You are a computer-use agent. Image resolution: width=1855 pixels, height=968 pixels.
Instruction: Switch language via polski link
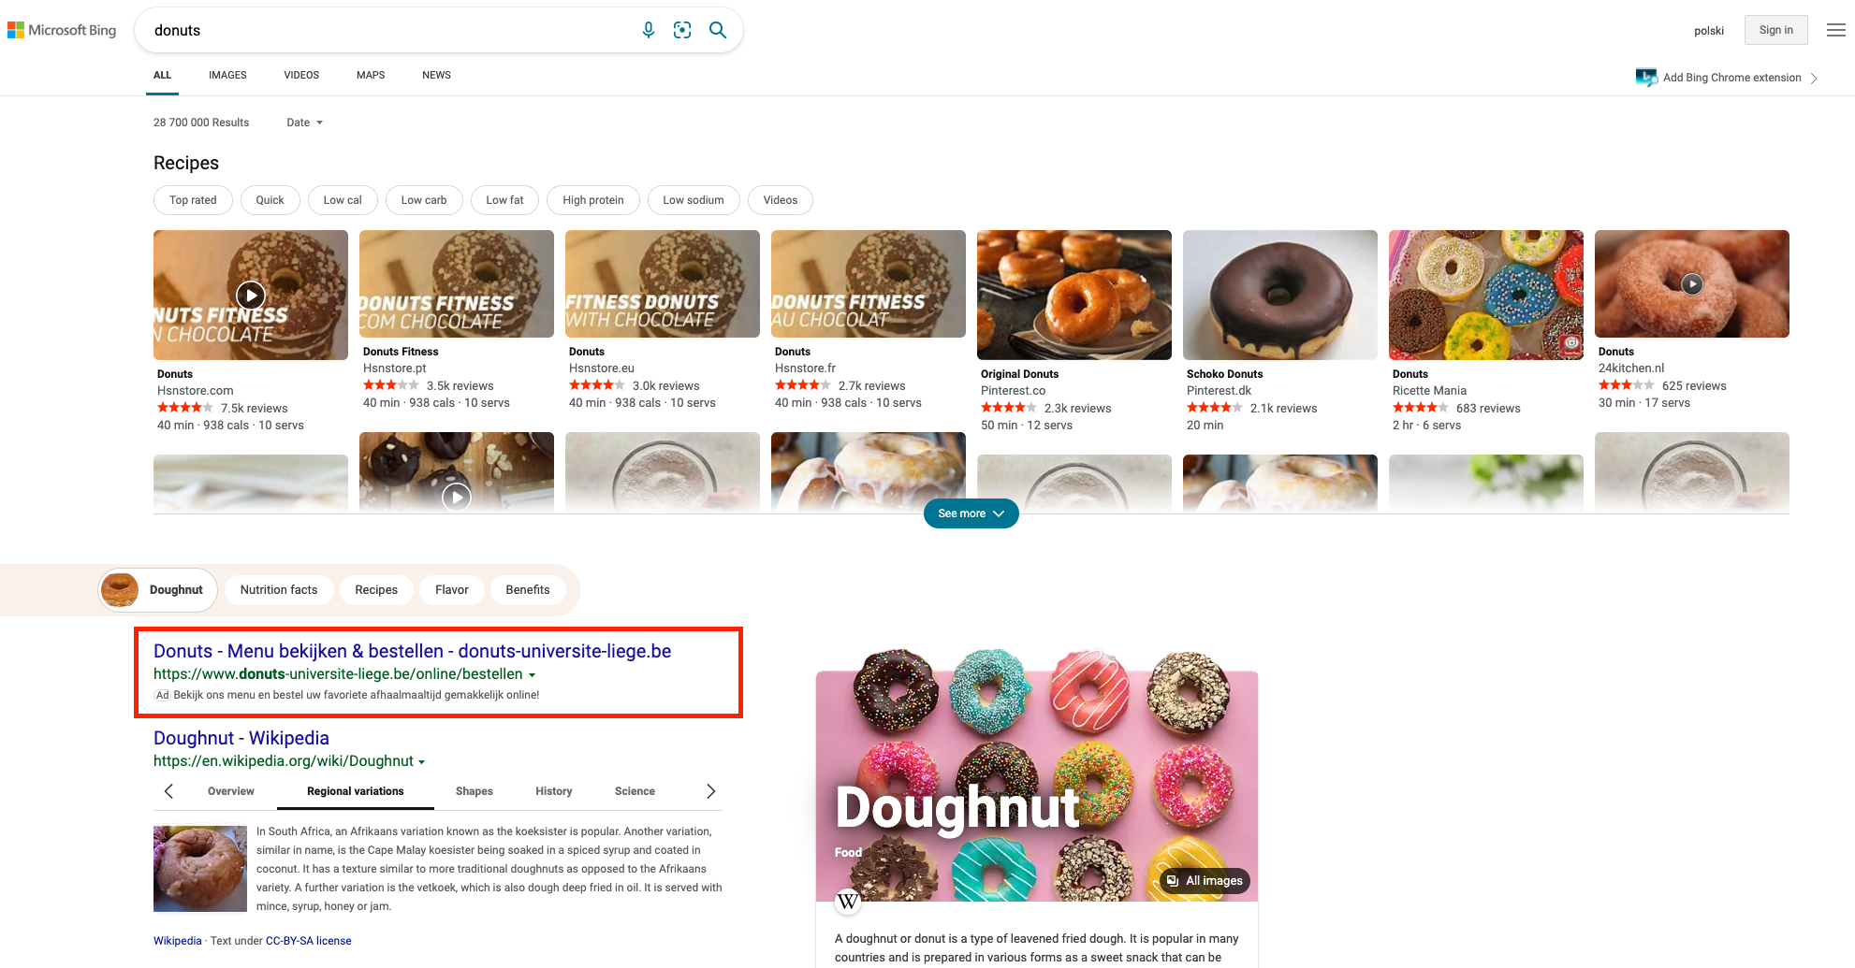click(1709, 31)
